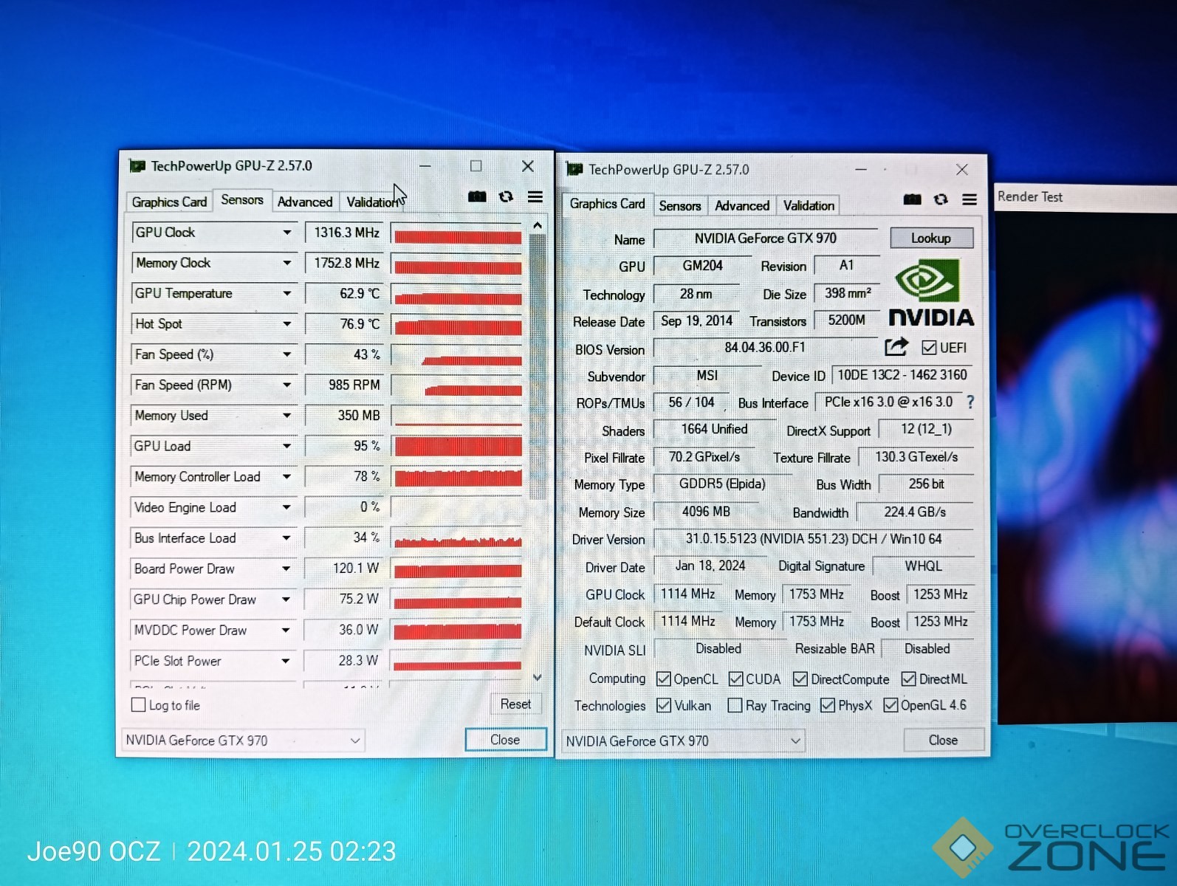Open Advanced tab in Graphics Card window
The width and height of the screenshot is (1177, 886).
click(742, 205)
